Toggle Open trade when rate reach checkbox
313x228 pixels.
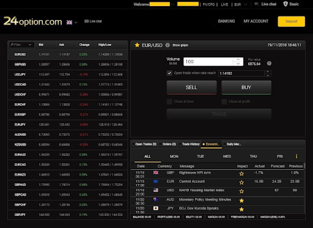(169, 73)
